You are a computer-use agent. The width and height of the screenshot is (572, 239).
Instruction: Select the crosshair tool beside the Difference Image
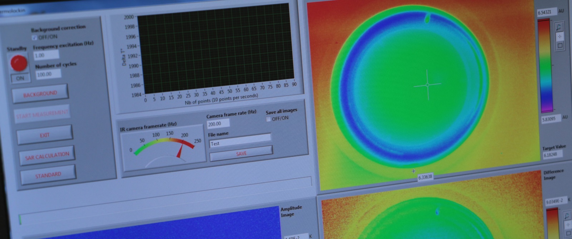pos(568,225)
